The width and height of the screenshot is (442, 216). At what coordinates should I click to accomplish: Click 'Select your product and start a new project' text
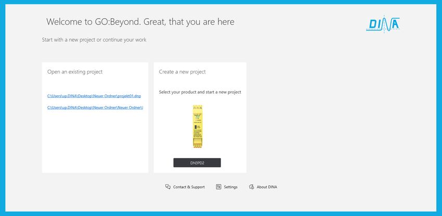pos(200,92)
